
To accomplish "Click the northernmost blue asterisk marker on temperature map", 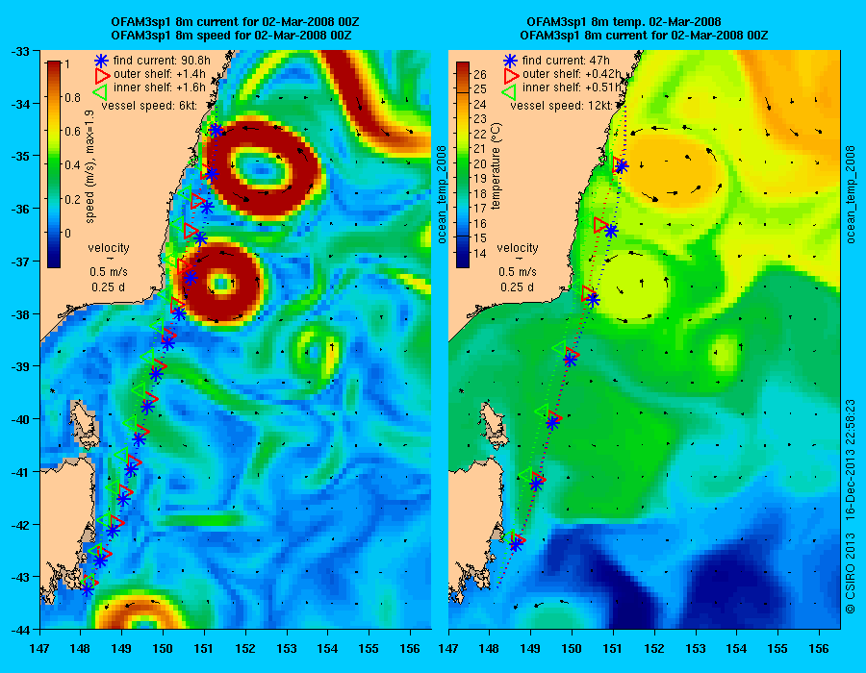I will point(622,166).
